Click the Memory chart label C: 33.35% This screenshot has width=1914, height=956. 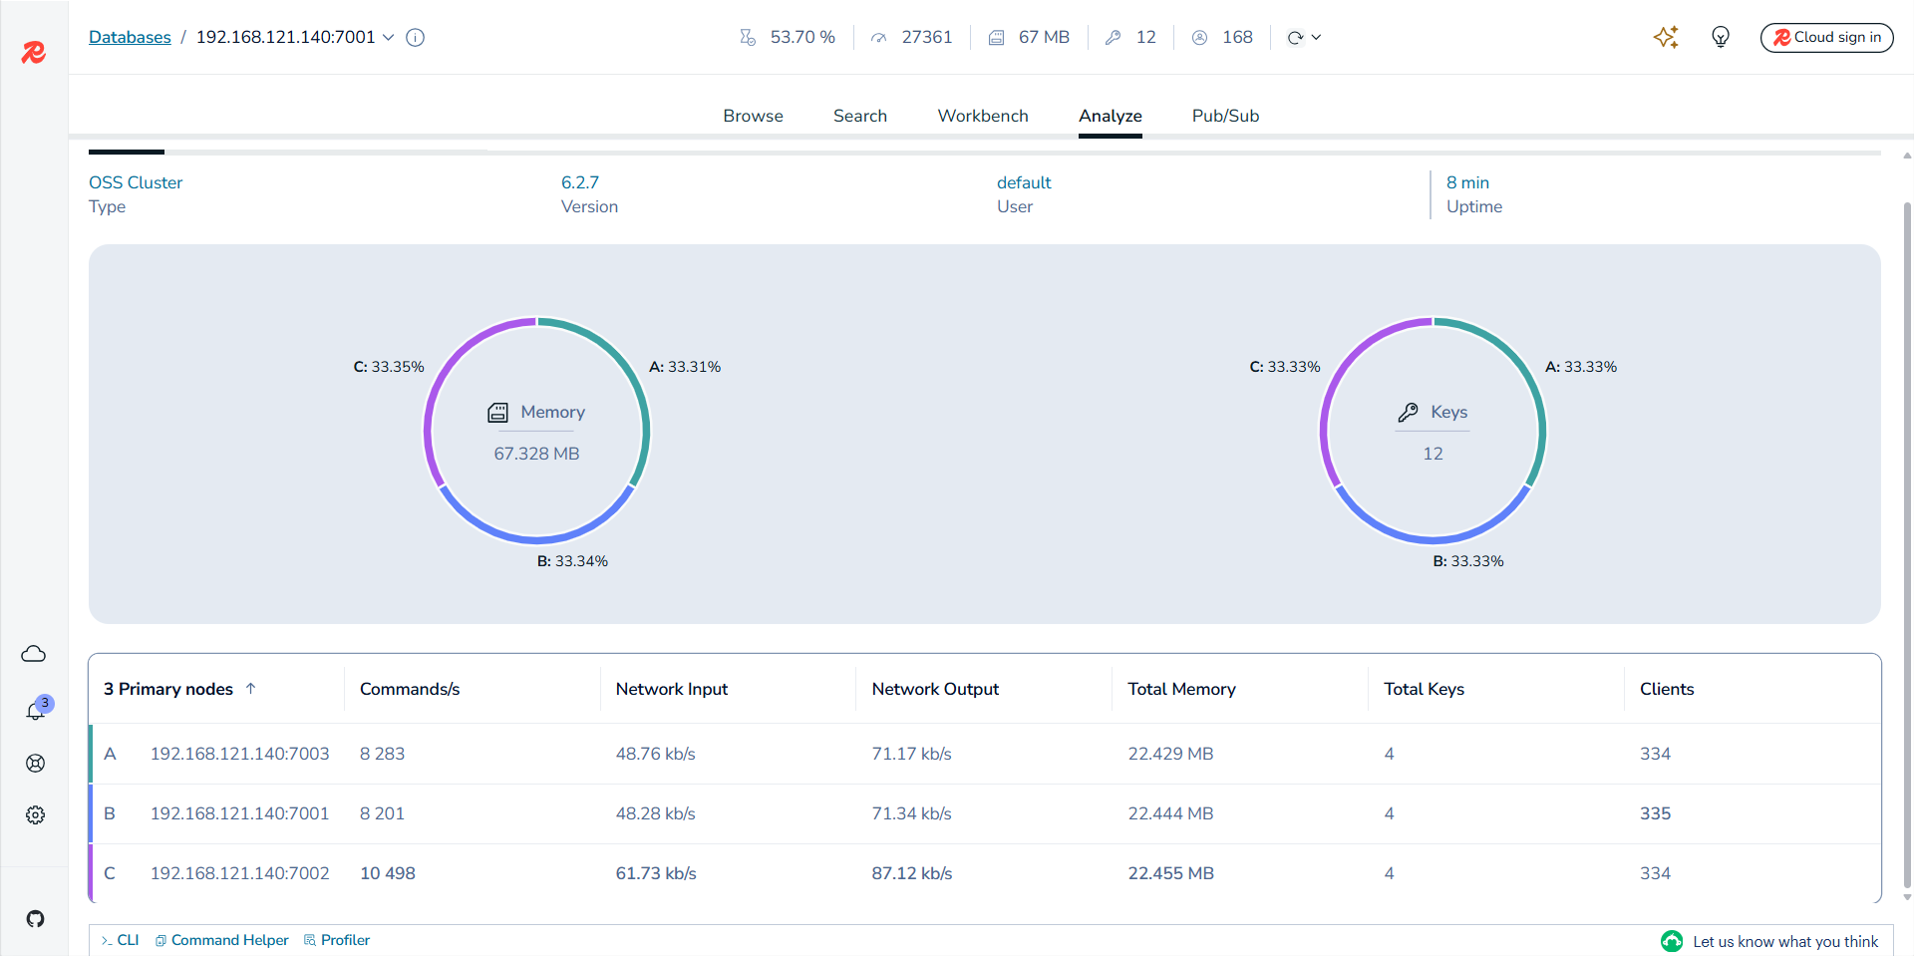click(389, 367)
